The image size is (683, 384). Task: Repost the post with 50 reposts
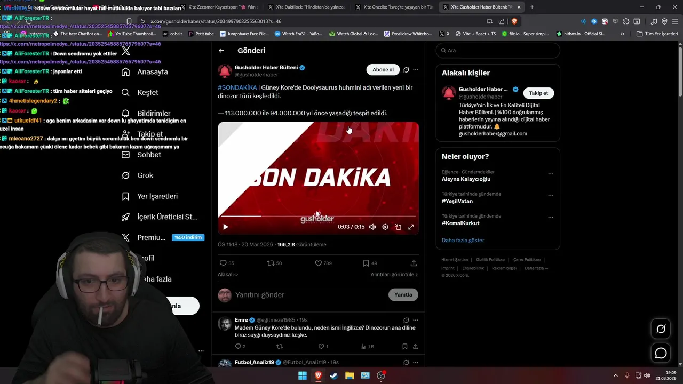point(274,263)
